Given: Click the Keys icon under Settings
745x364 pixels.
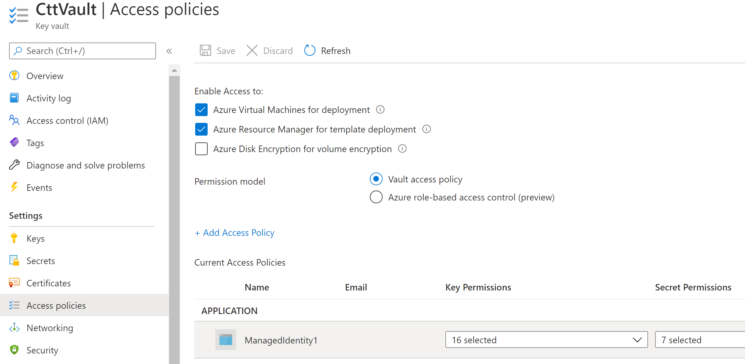Looking at the screenshot, I should (x=15, y=238).
